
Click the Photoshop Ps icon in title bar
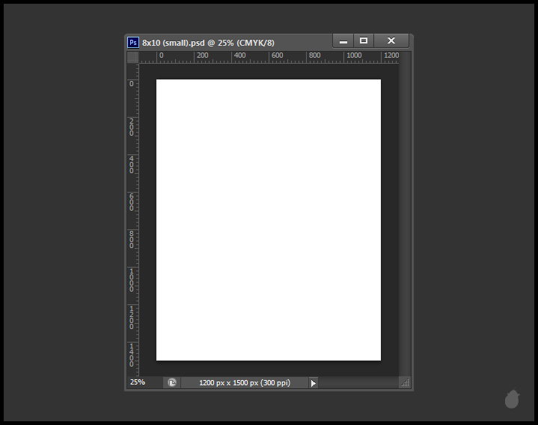point(133,43)
